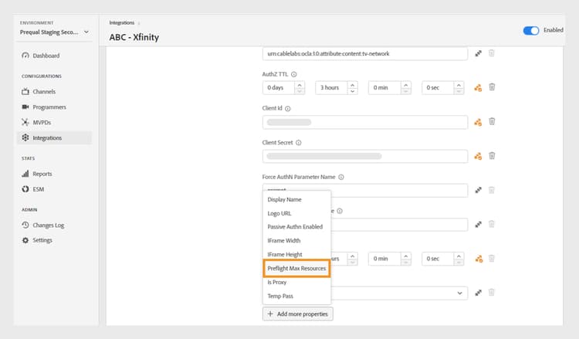Increase AuthZ TTL seconds value

[x=459, y=85]
